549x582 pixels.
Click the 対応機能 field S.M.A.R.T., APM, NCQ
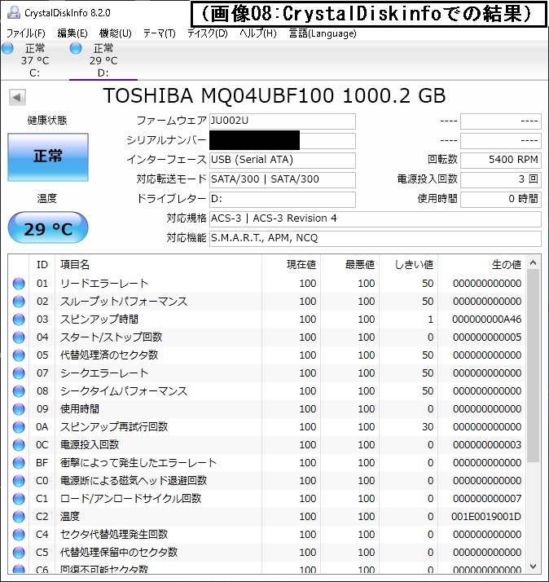(x=375, y=238)
